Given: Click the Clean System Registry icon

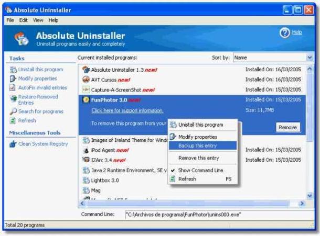Looking at the screenshot, I should pos(13,144).
